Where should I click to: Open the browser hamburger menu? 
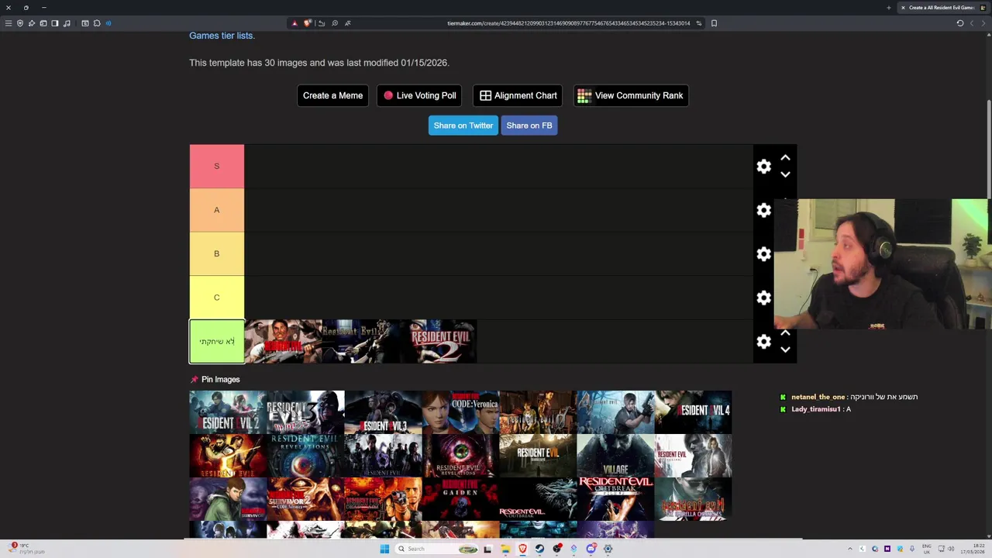(x=9, y=23)
